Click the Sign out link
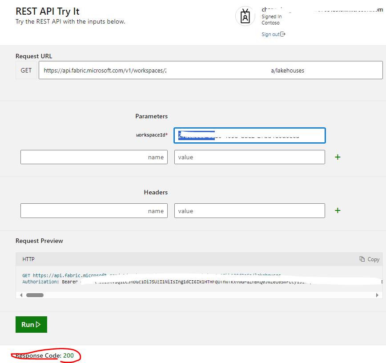The width and height of the screenshot is (386, 363). [270, 34]
